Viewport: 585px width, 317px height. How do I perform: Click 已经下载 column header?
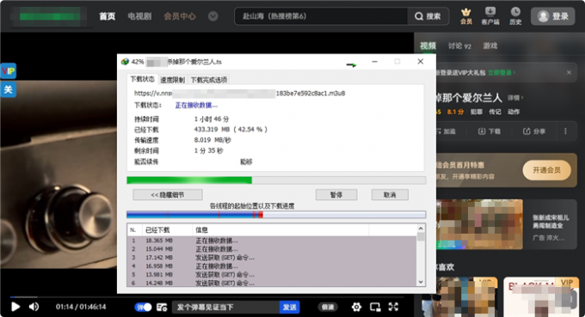[x=167, y=230]
